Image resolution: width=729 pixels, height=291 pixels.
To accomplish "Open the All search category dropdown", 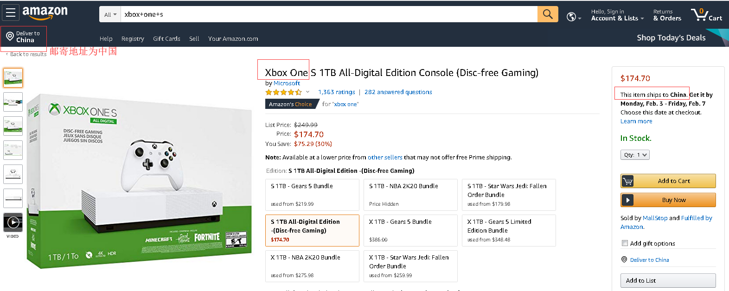I will pyautogui.click(x=110, y=14).
